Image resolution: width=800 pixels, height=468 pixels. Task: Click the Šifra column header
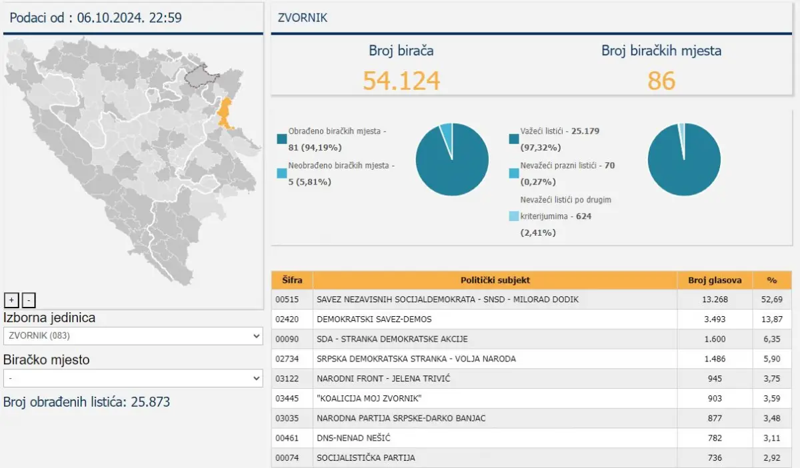(292, 280)
